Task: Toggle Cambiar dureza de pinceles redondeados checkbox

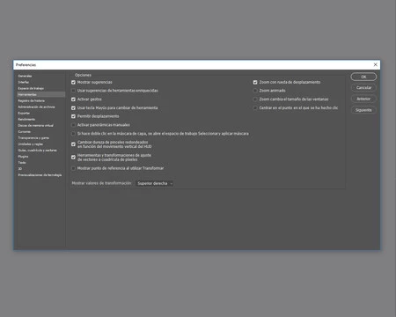Action: pos(73,144)
